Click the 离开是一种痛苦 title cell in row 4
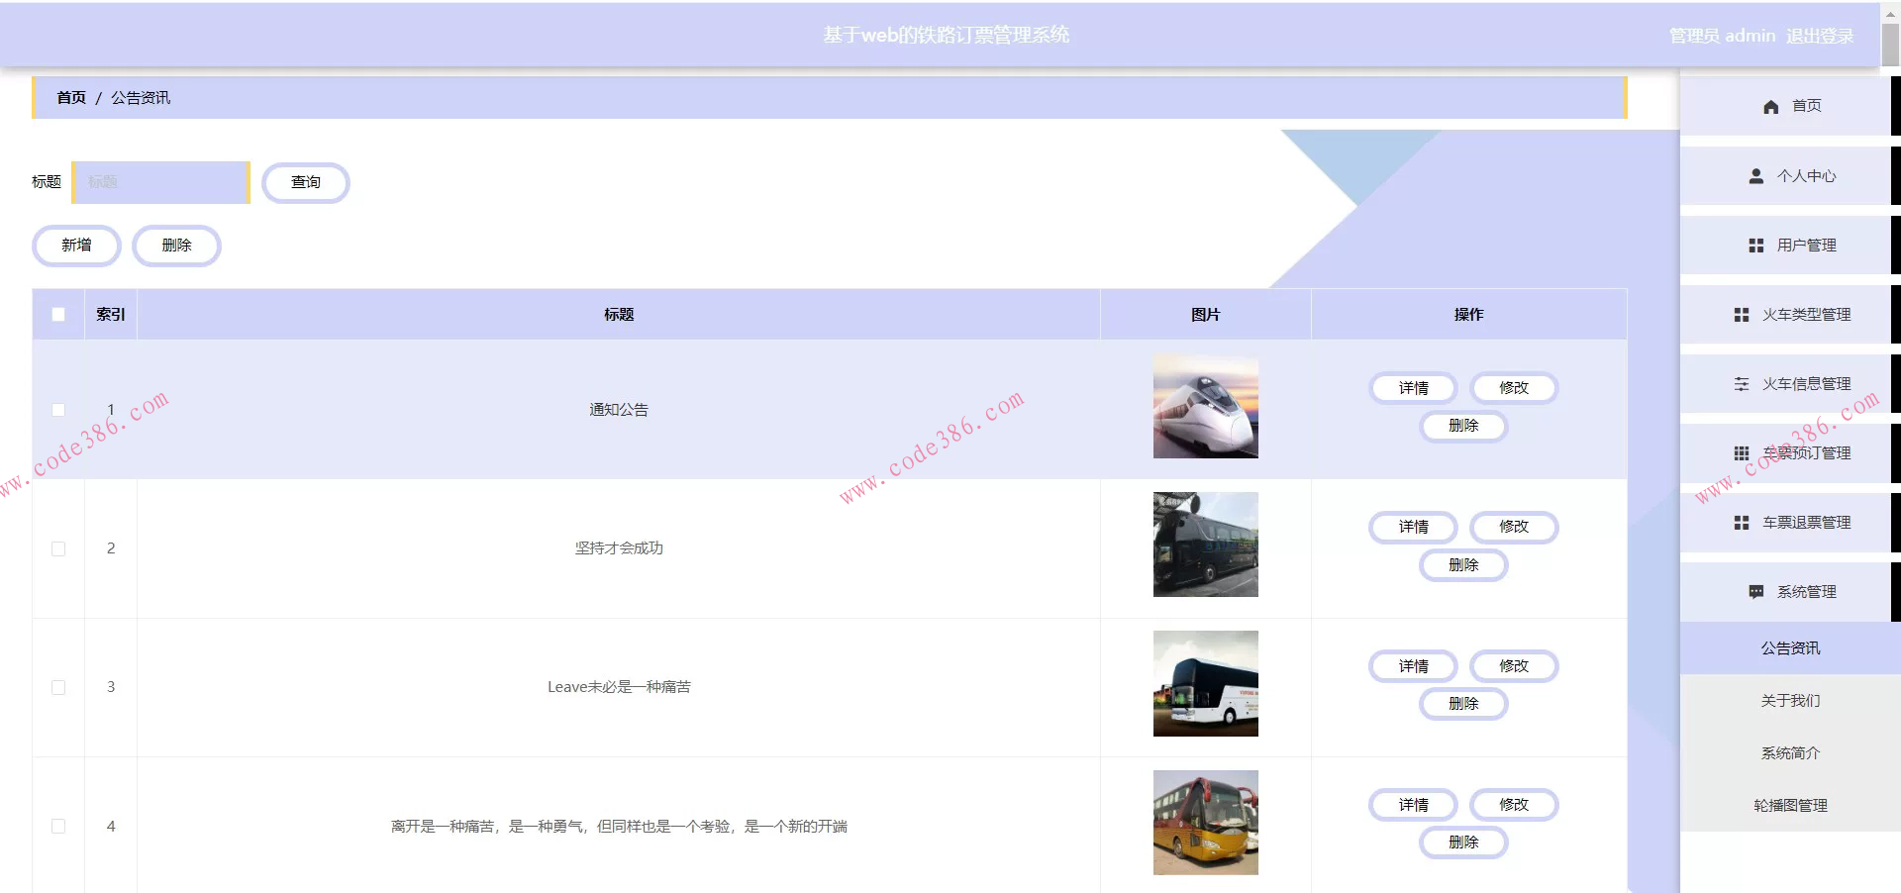 [x=619, y=827]
